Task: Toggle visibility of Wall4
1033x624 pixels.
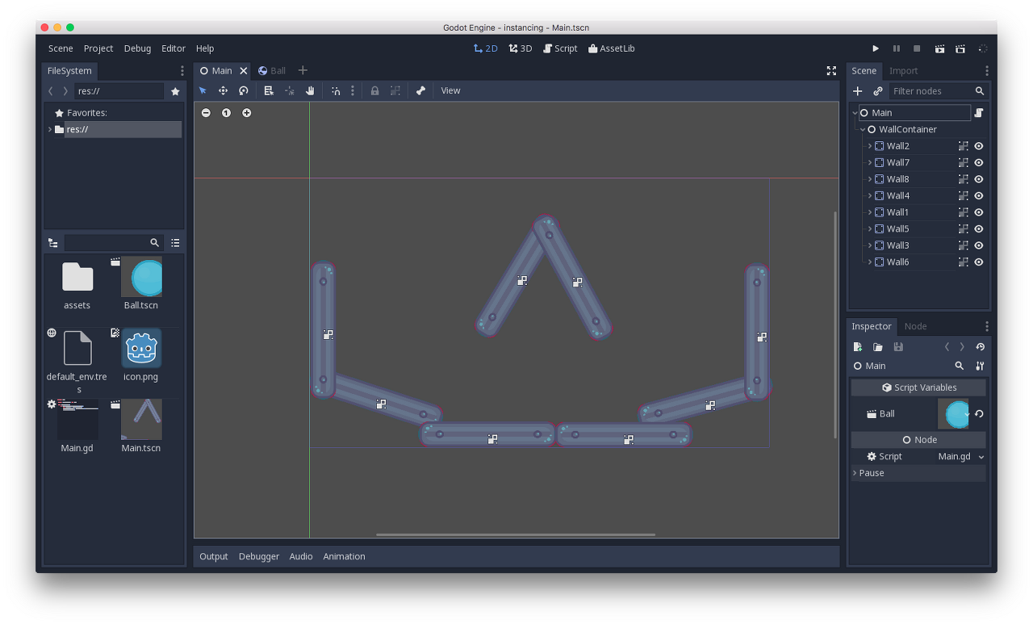Action: [979, 195]
